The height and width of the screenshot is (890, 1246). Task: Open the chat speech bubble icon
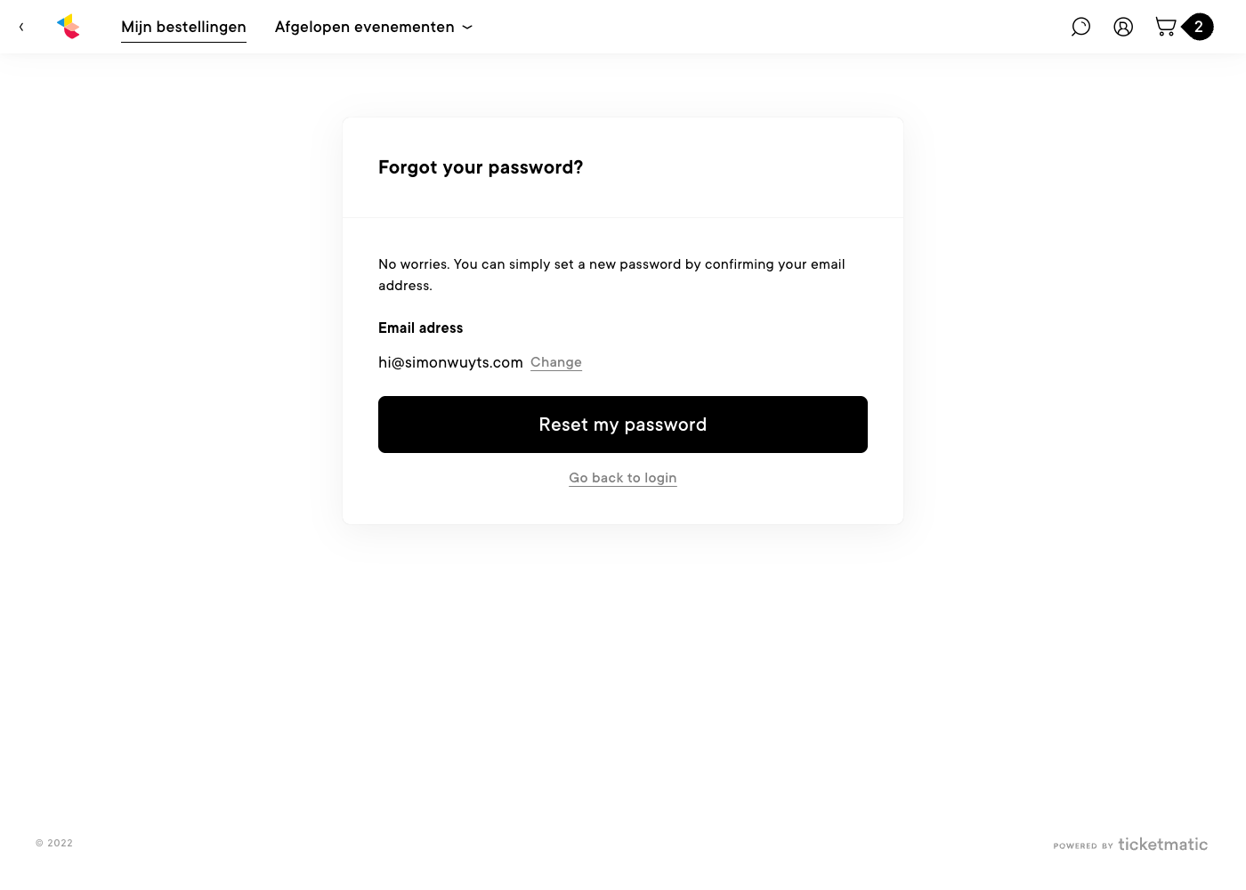pos(1080,27)
